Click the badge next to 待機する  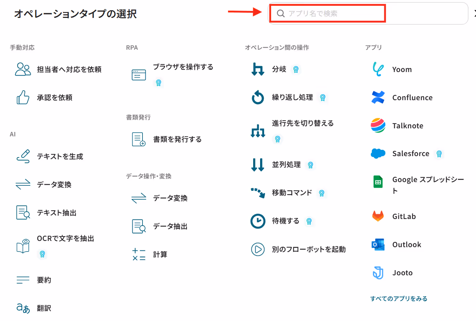tap(309, 221)
